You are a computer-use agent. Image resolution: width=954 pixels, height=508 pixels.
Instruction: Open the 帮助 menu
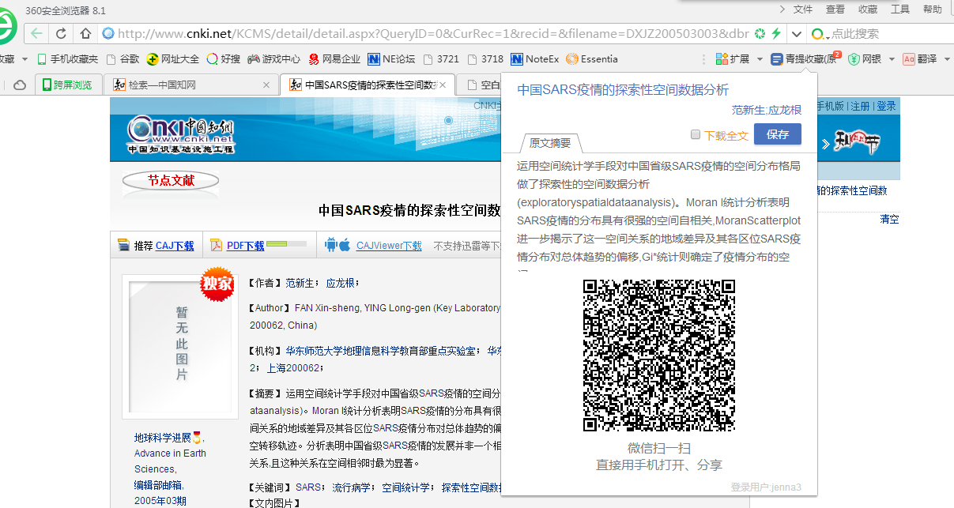(x=933, y=9)
